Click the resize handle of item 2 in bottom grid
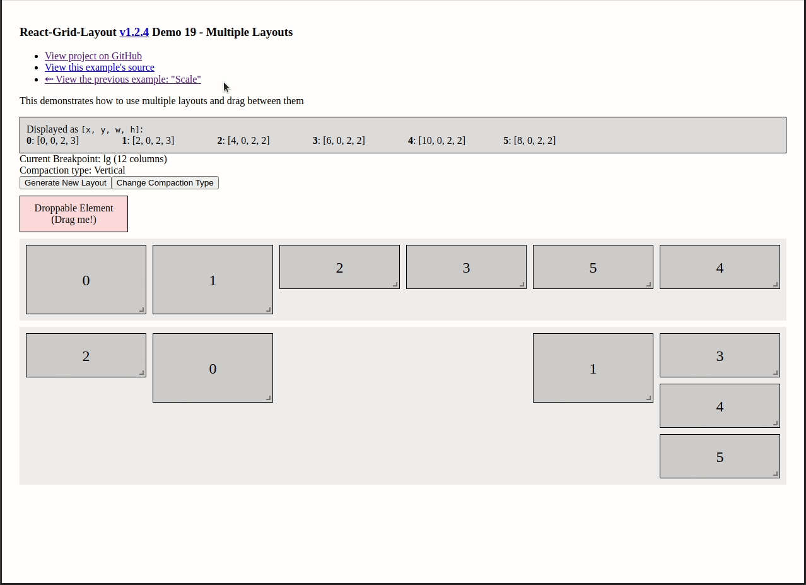Viewport: 806px width, 585px height. tap(141, 372)
